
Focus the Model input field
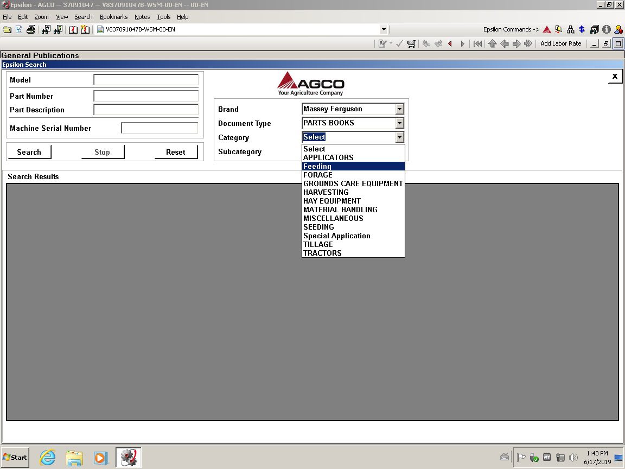pyautogui.click(x=146, y=80)
